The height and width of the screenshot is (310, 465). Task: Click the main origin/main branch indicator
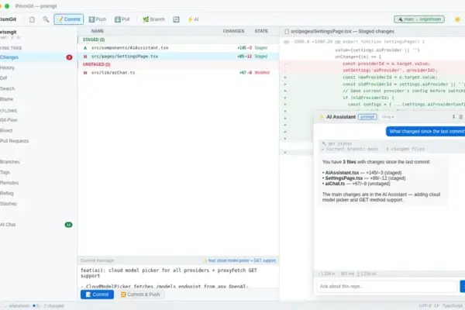(x=419, y=19)
